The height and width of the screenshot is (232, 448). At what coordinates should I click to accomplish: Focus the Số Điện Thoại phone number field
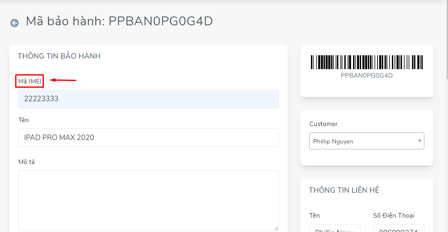tap(399, 228)
